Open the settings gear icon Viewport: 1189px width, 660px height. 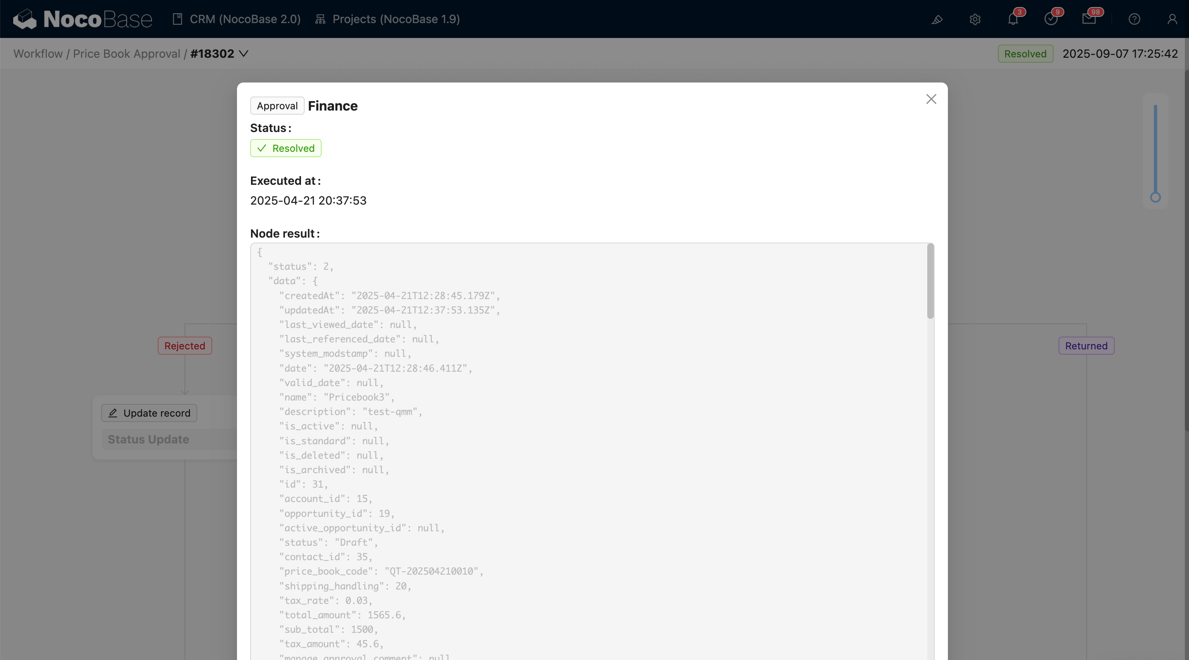pyautogui.click(x=974, y=19)
